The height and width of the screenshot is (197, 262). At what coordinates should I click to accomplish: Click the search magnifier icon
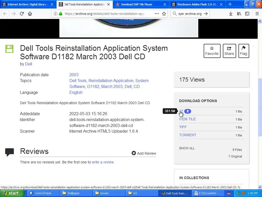tap(174, 14)
